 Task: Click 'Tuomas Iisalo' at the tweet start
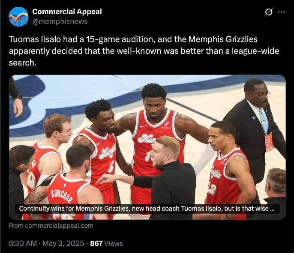35,39
